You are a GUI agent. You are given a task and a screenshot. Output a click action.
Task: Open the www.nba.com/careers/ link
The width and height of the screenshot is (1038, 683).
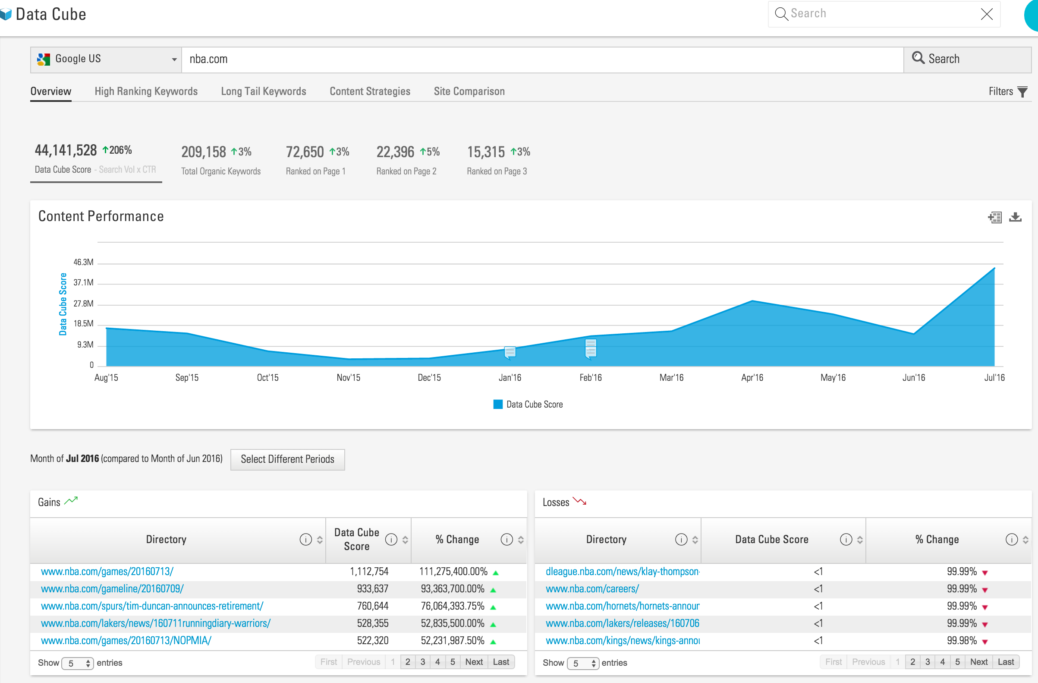click(592, 589)
